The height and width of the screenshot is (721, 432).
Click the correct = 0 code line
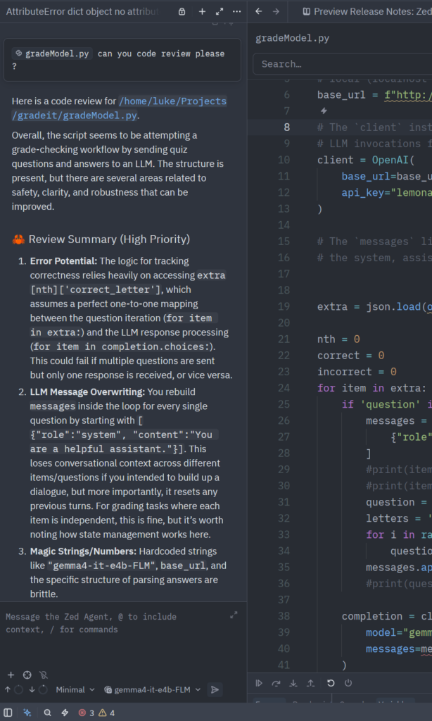pos(350,356)
